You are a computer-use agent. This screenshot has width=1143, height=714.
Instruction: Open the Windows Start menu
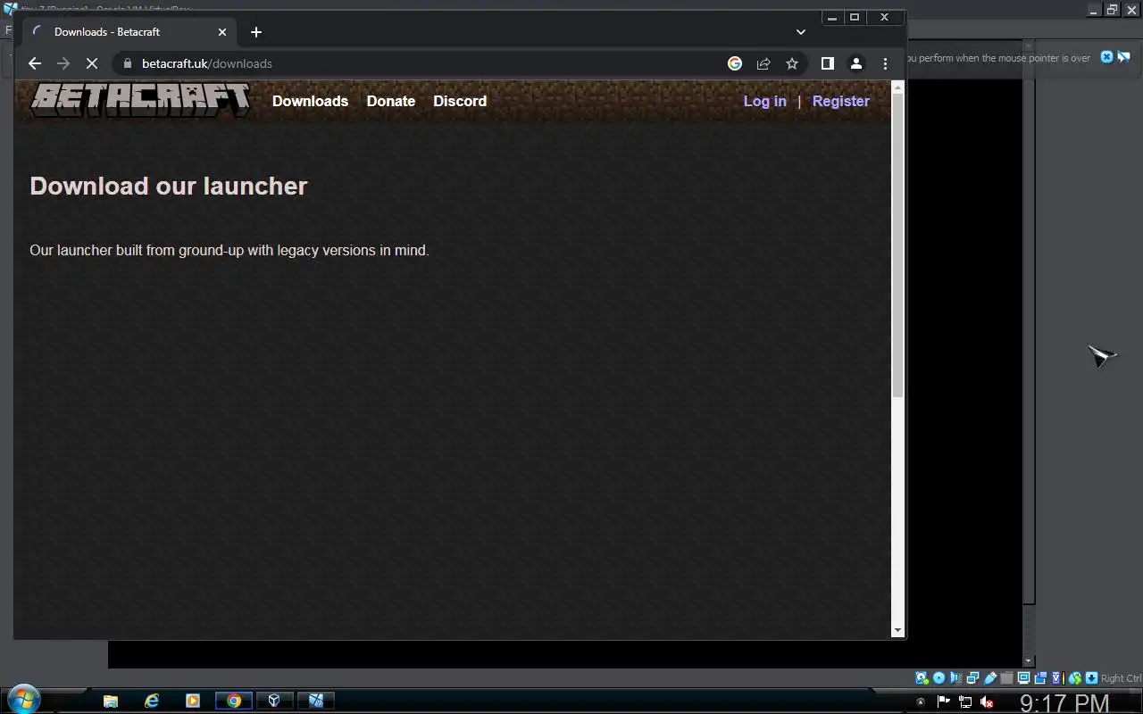tap(22, 700)
